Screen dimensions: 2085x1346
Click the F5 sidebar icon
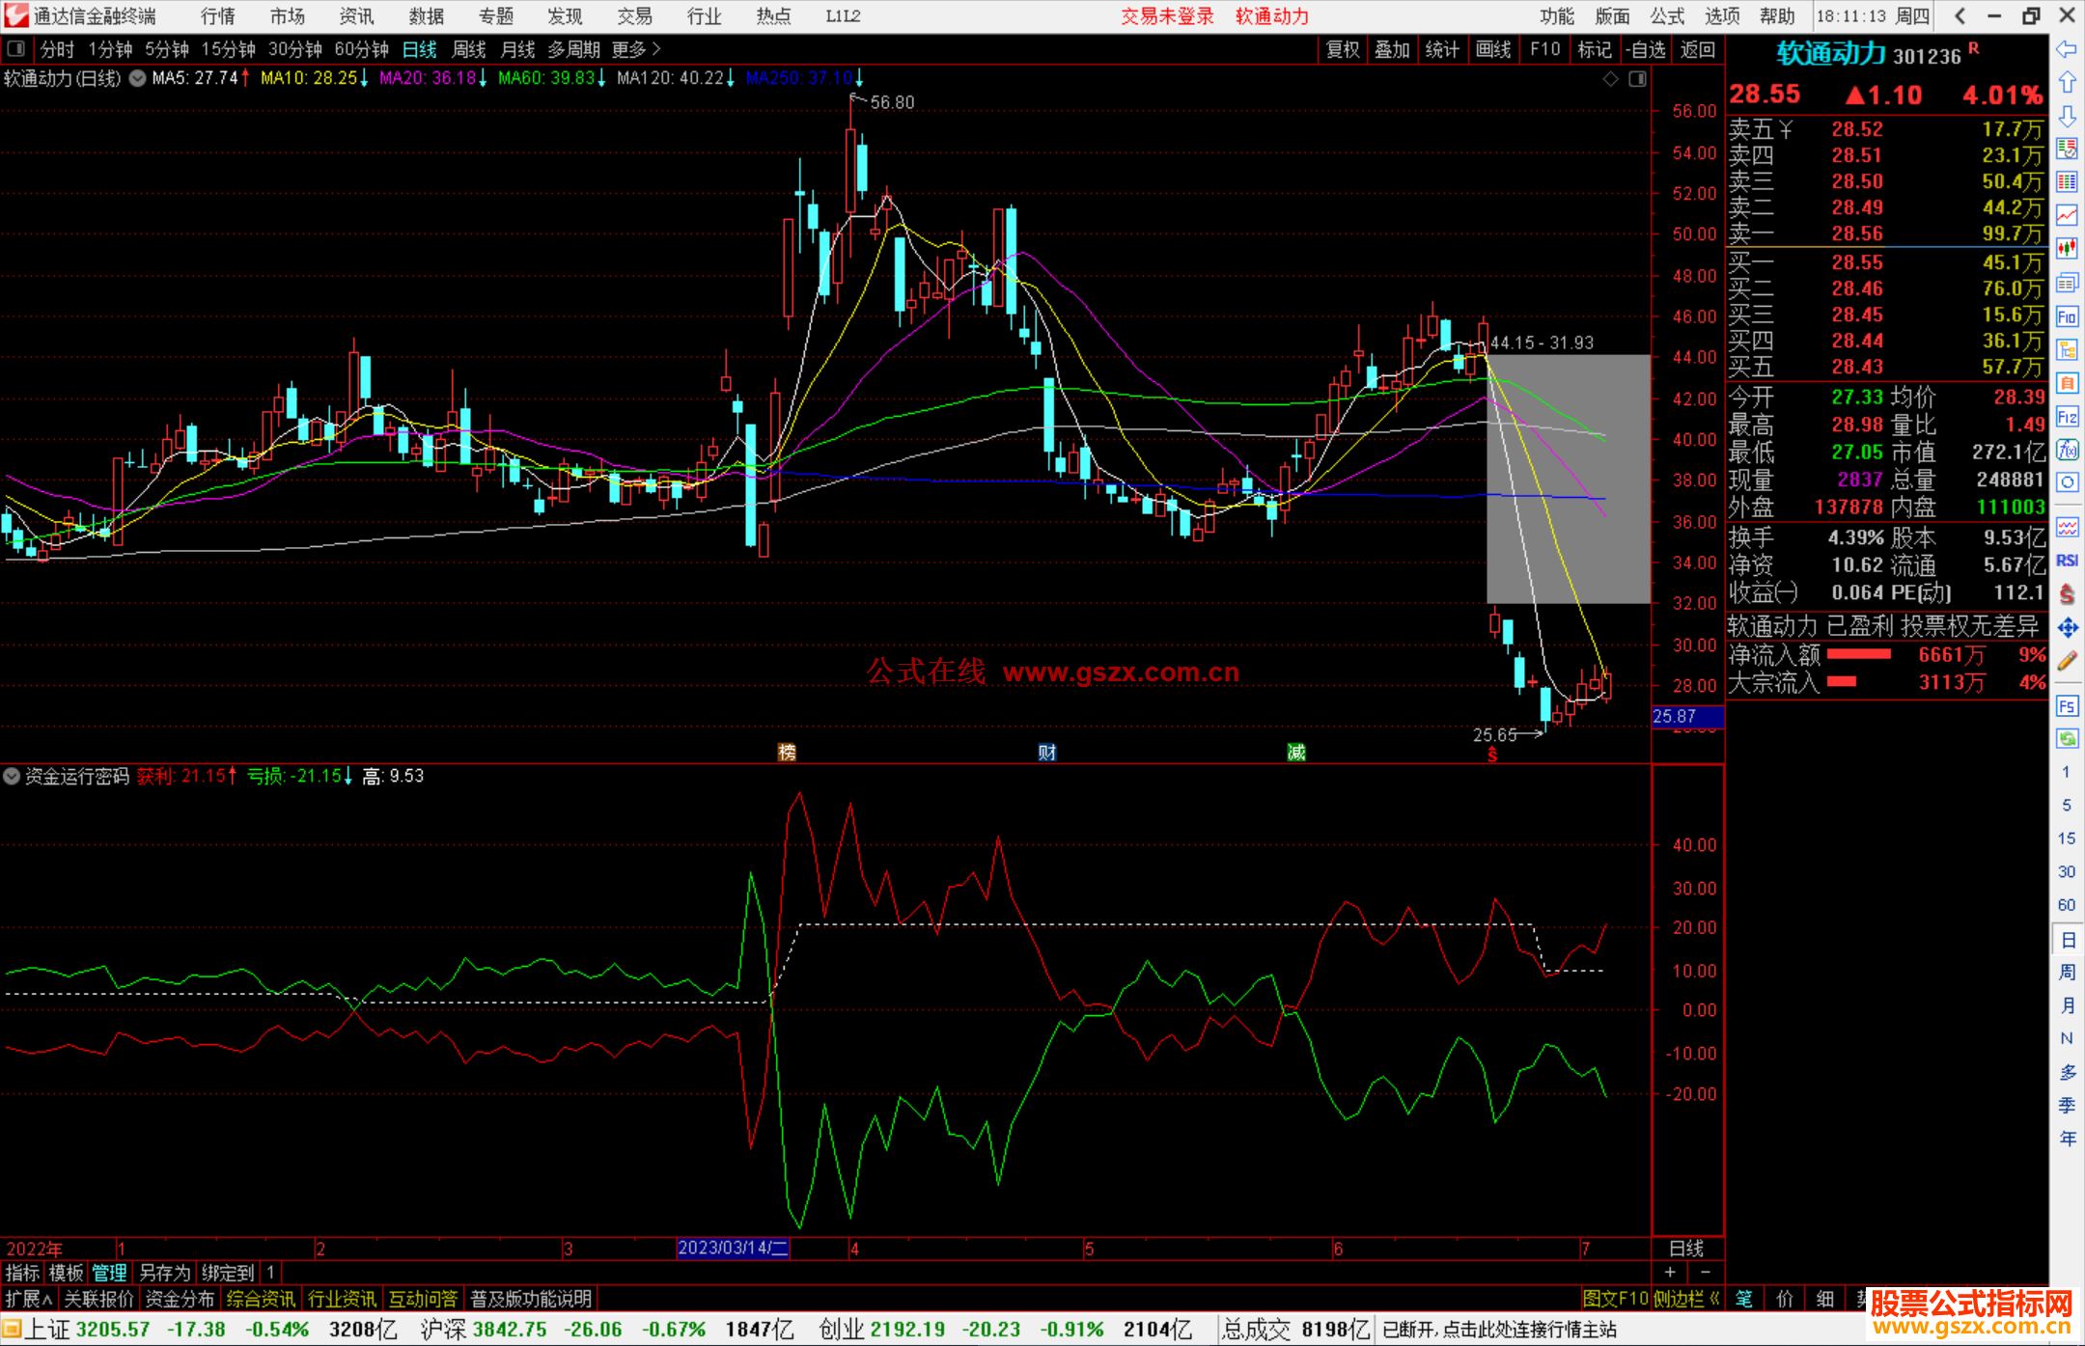2067,706
